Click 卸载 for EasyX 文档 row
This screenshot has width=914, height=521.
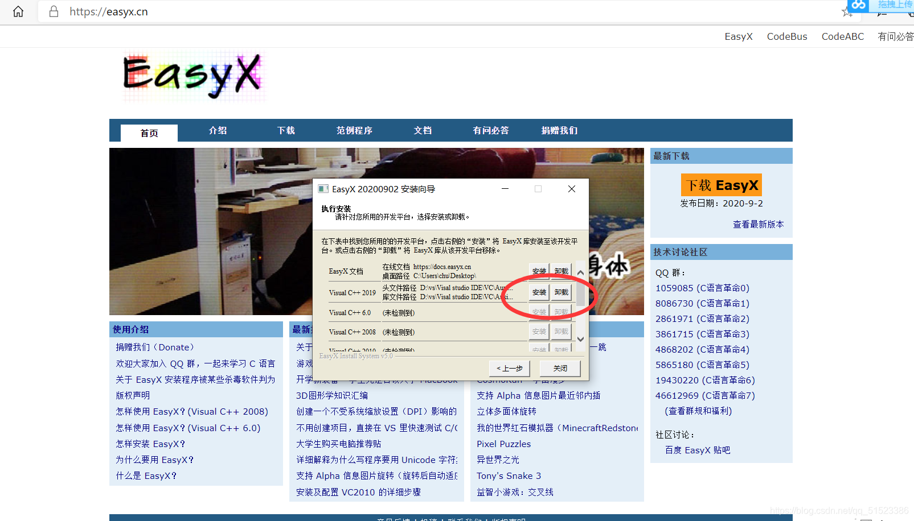pyautogui.click(x=561, y=271)
